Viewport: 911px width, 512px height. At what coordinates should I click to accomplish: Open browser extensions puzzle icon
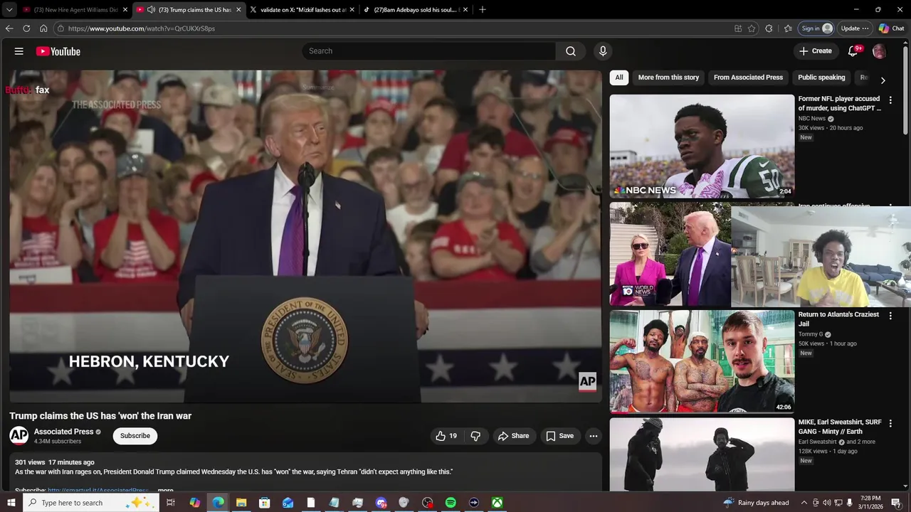(x=769, y=28)
